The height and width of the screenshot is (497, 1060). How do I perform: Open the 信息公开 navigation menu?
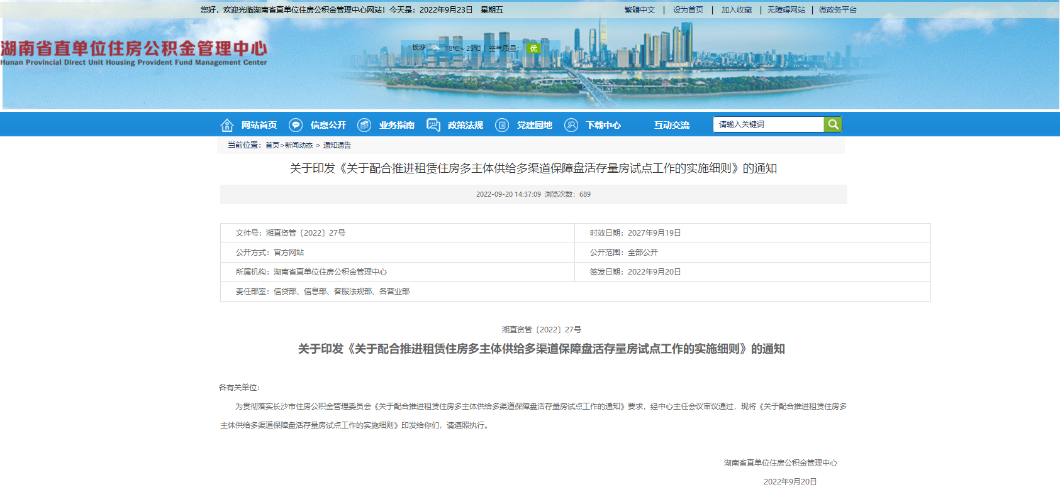[x=328, y=125]
